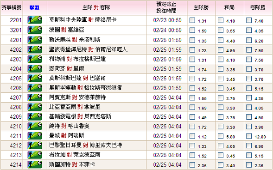273x170 pixels.
Task: Tick home win 1.49 for match 4209
Action: (x=192, y=117)
